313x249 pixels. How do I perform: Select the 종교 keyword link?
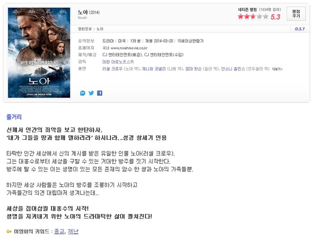pyautogui.click(x=59, y=231)
